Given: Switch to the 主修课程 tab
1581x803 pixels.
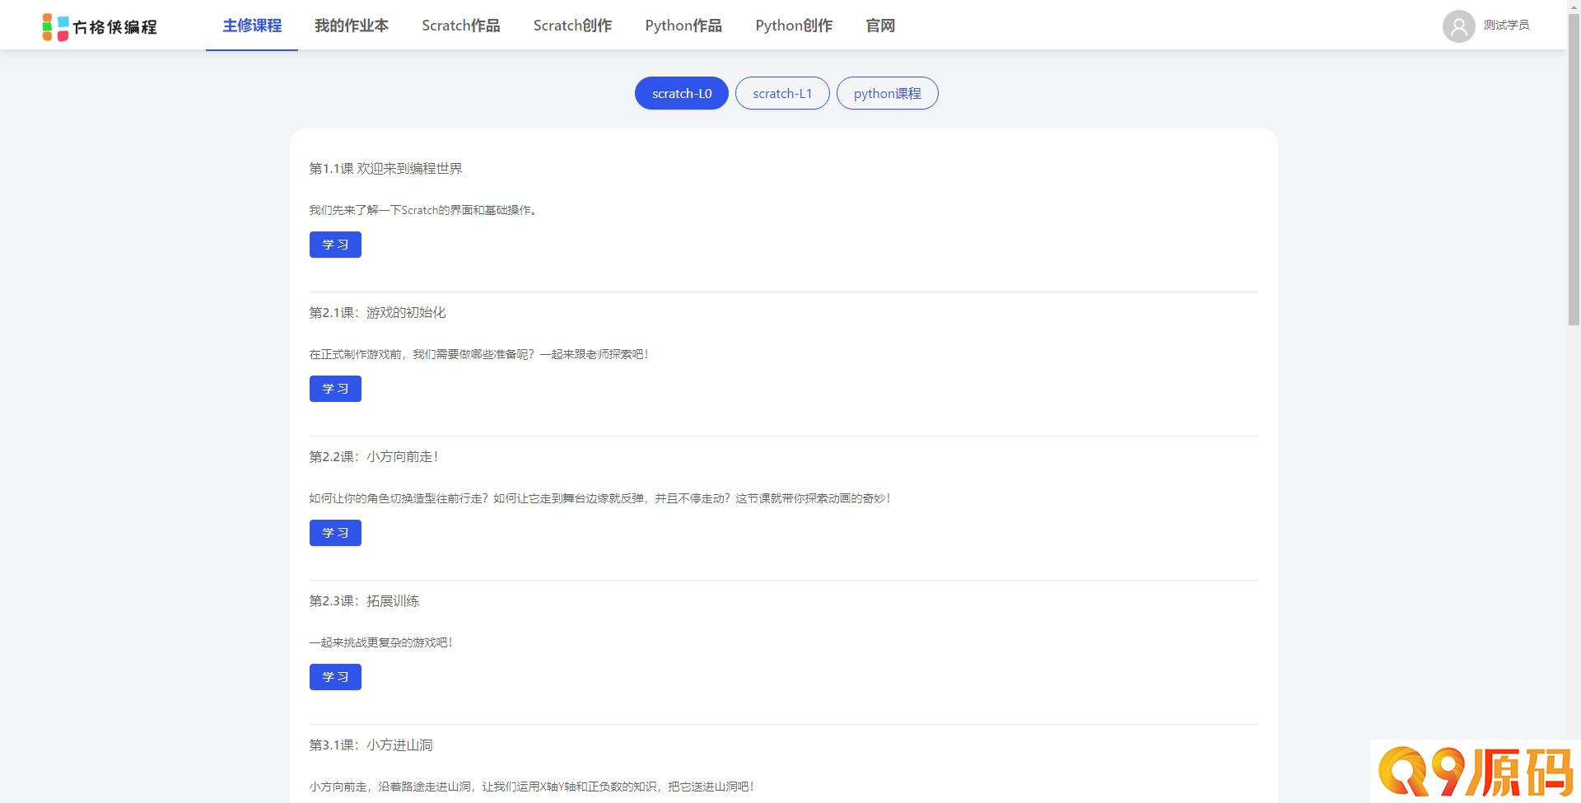Looking at the screenshot, I should coord(252,26).
